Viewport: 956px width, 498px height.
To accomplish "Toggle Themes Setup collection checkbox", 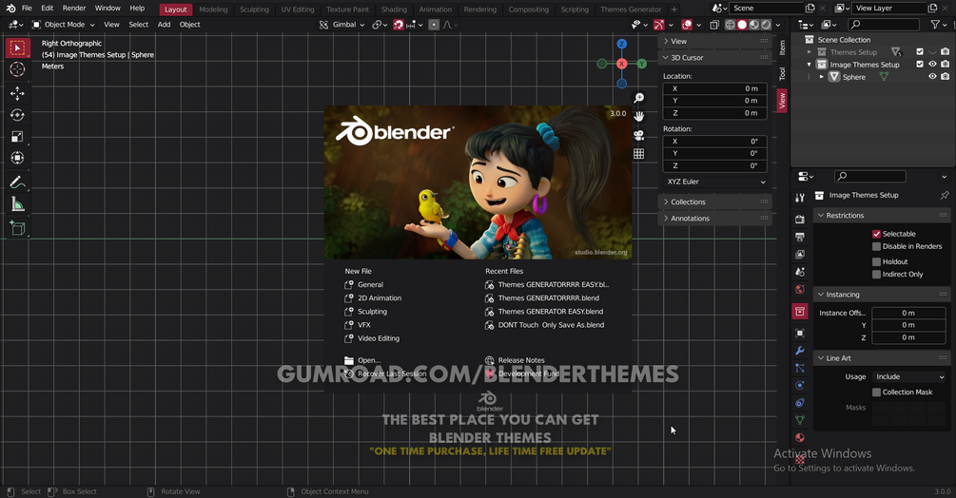I will click(920, 51).
